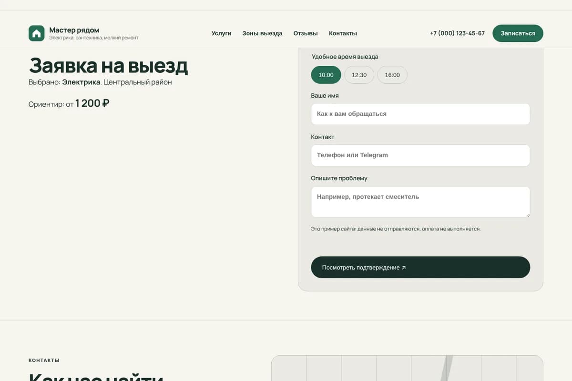Click the arrow icon on confirmation button
The height and width of the screenshot is (381, 572).
coord(404,268)
